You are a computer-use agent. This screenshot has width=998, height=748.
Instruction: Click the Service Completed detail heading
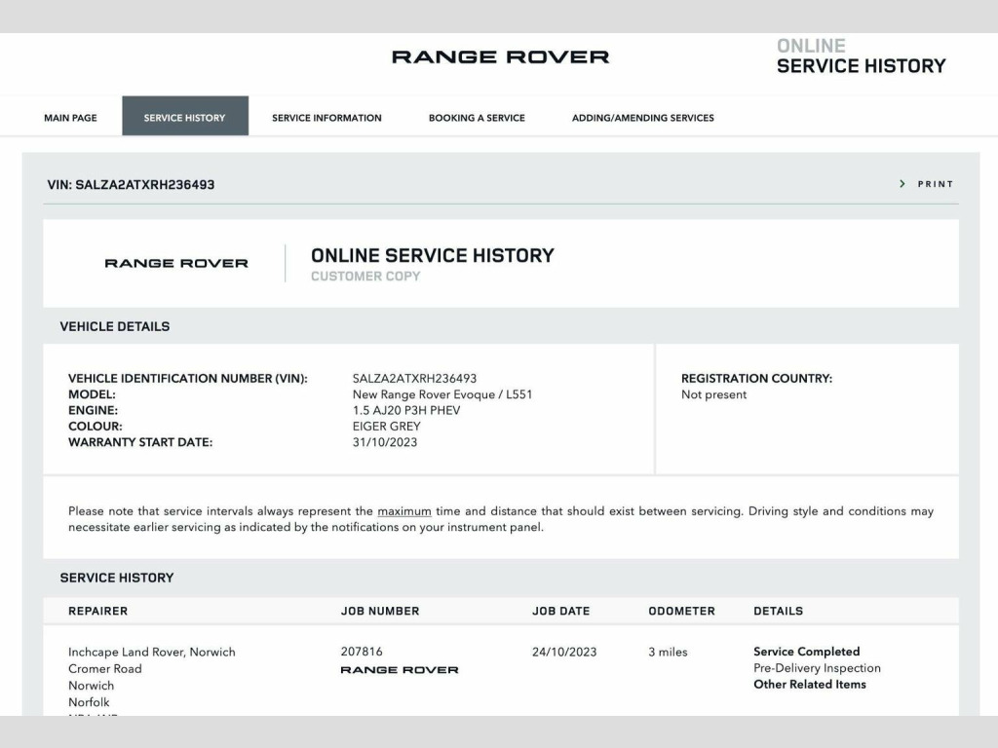[806, 652]
